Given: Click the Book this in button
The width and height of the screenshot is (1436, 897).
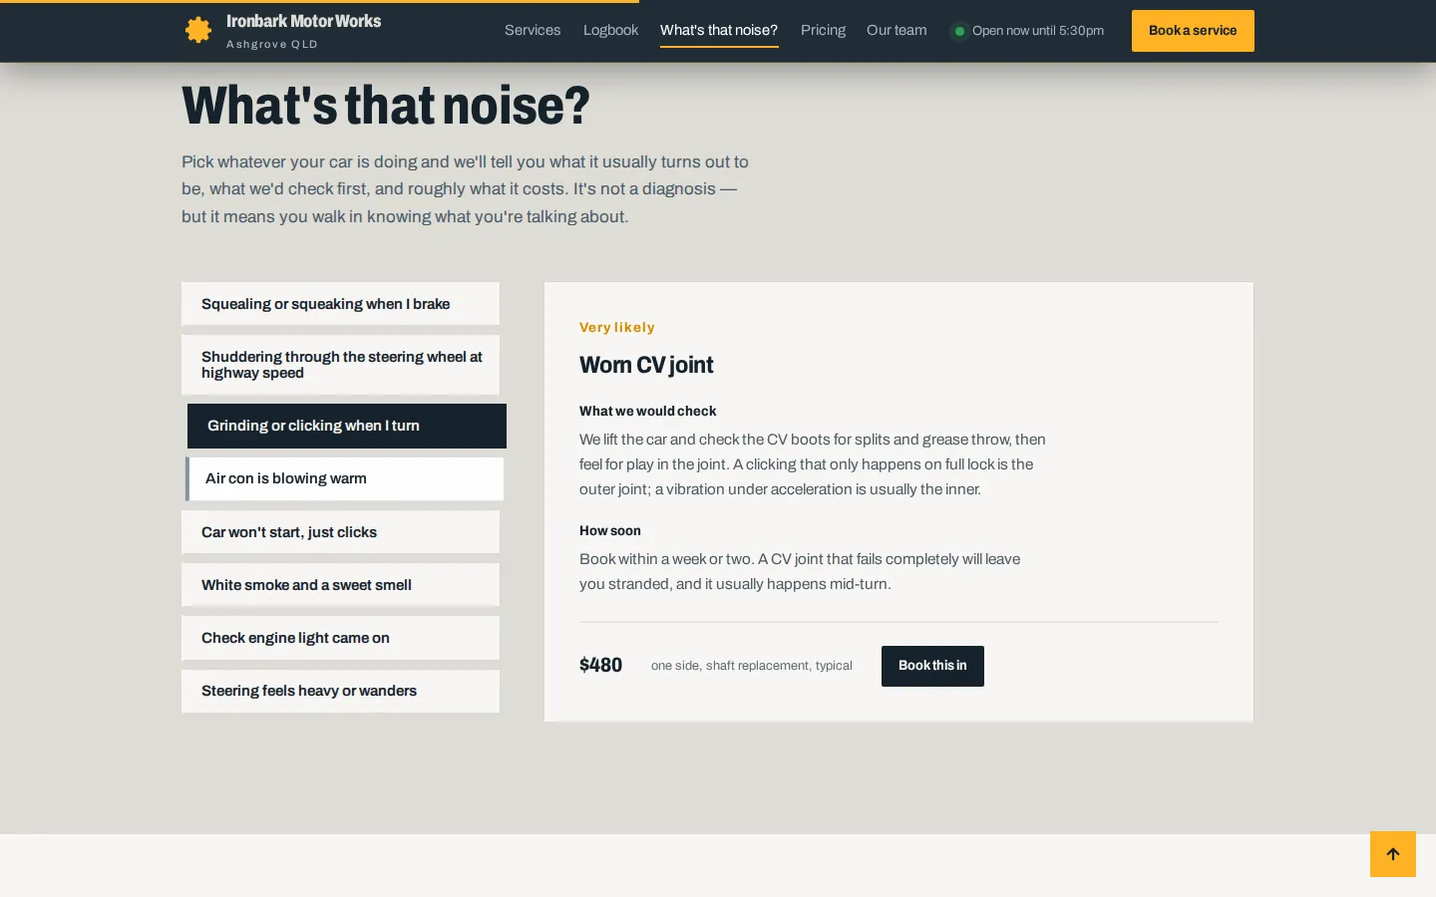Looking at the screenshot, I should [932, 666].
